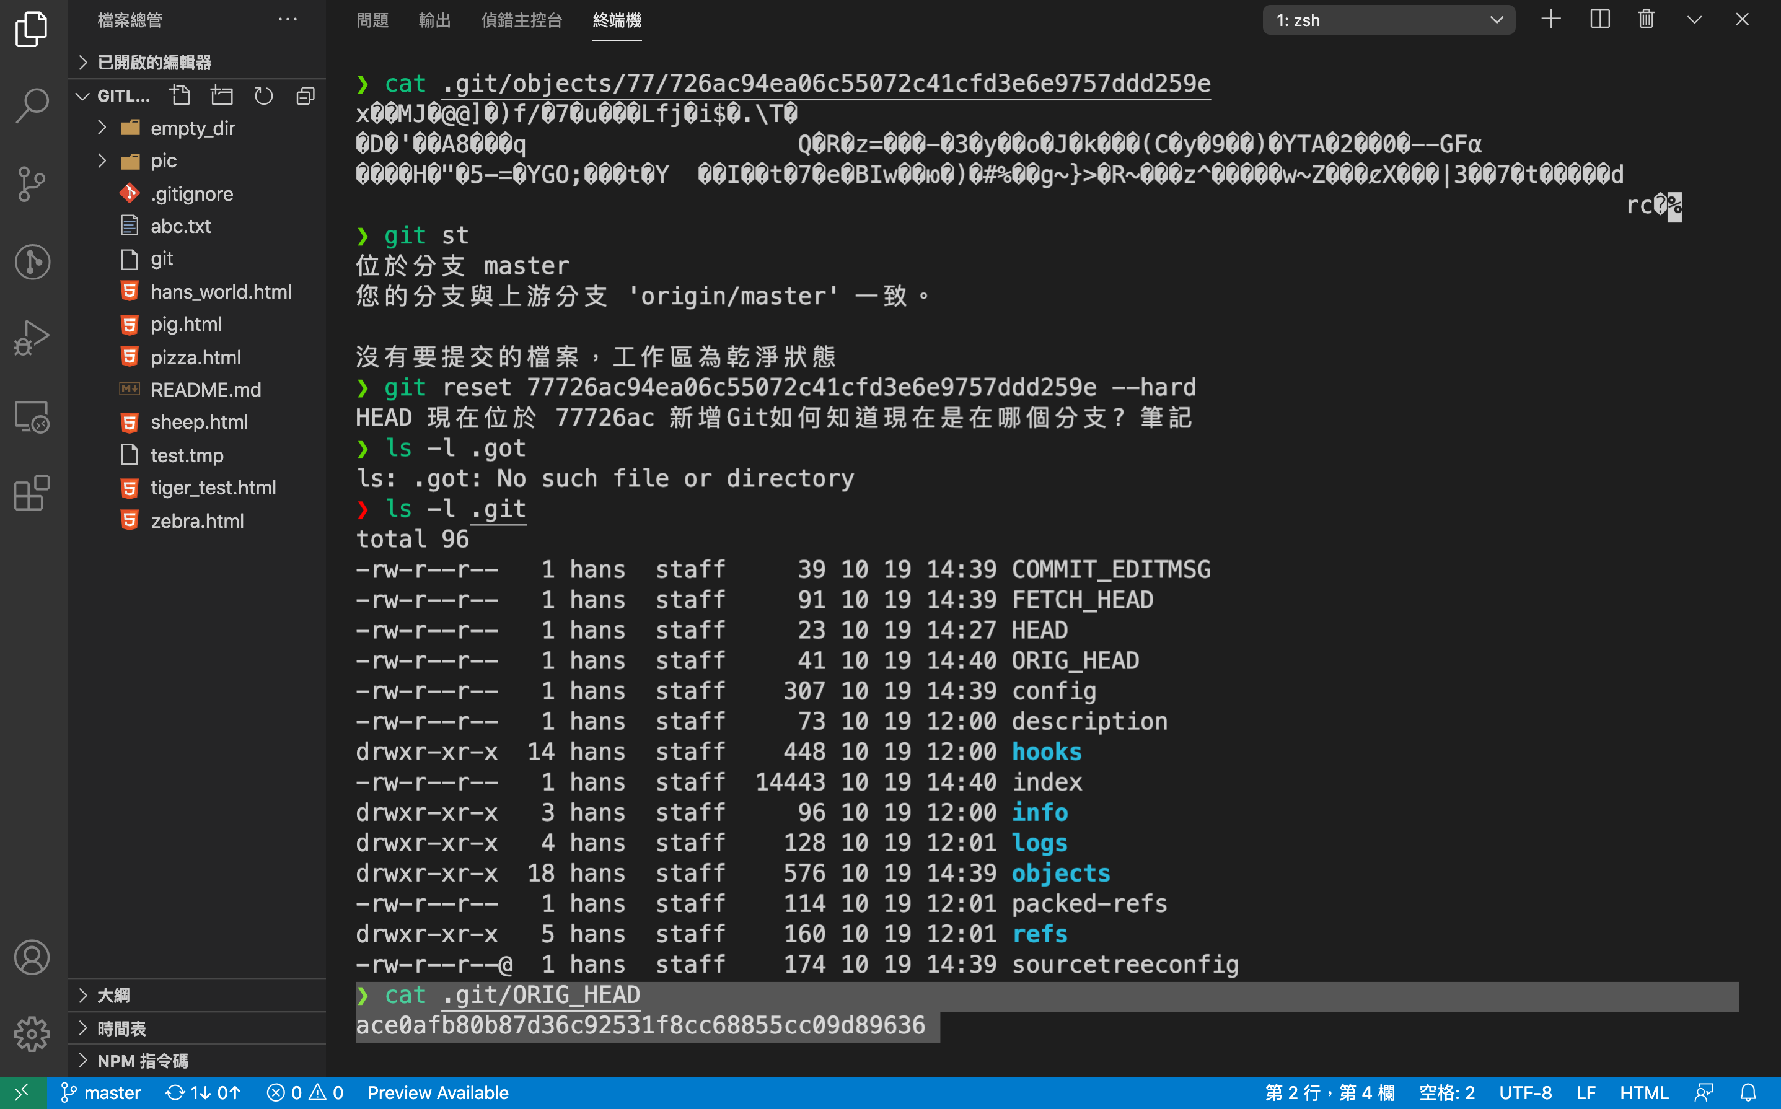The width and height of the screenshot is (1781, 1109).
Task: Collapse the terminal panel with chevron down
Action: [x=1694, y=19]
